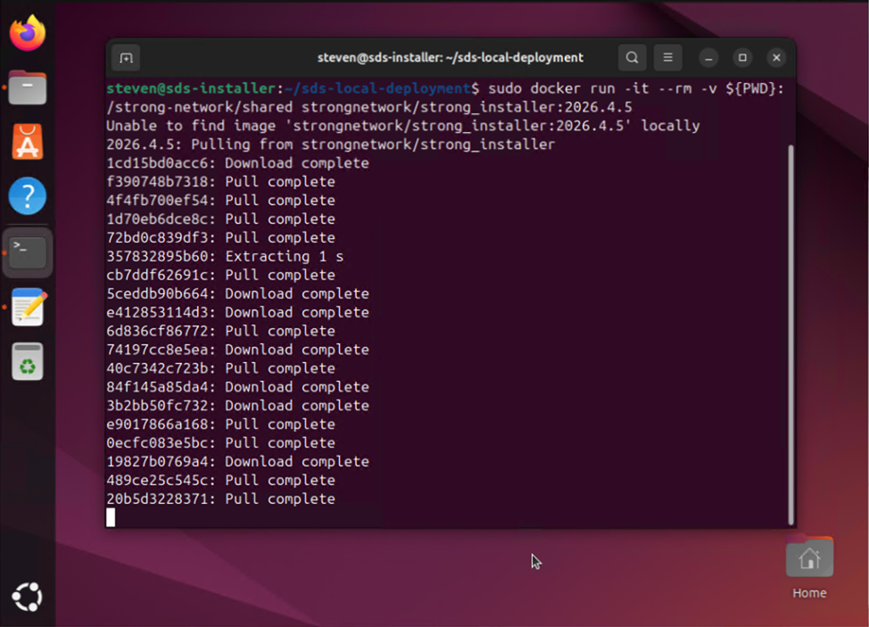
Task: Click line 19827b0769a4 Download complete
Action: pos(237,462)
